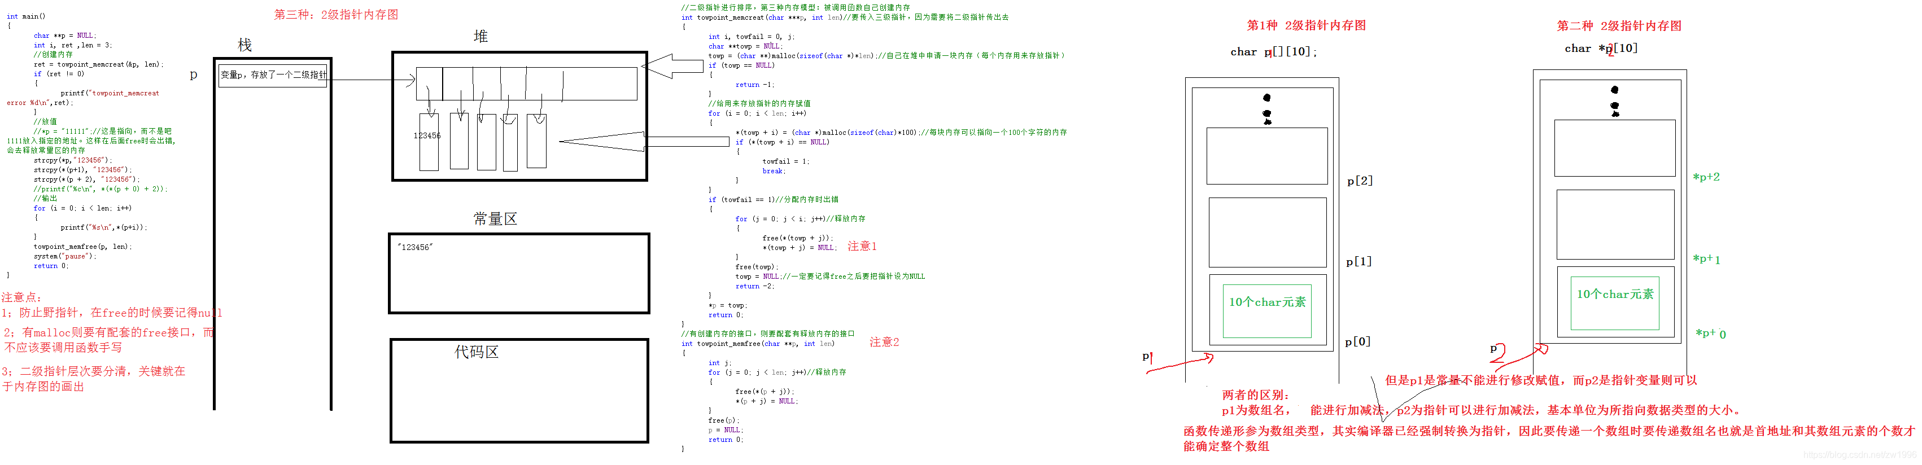Click the title '第三种: 2级指针内存图'

click(x=337, y=14)
